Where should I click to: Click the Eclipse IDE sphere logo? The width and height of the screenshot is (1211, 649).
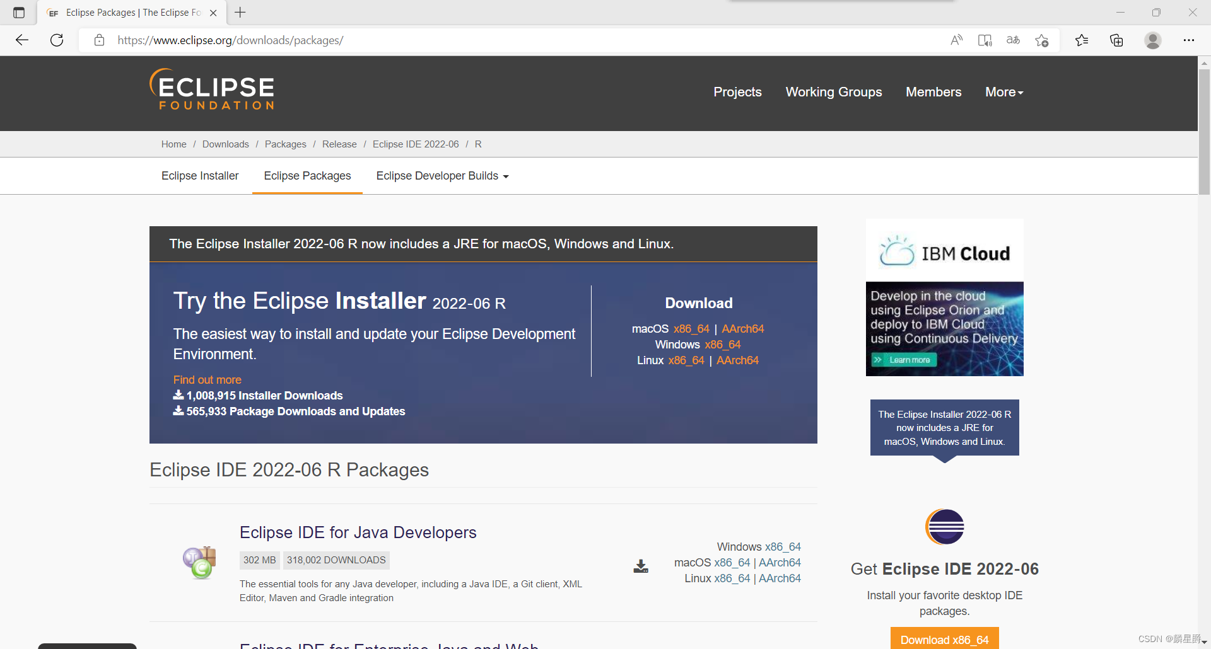click(x=944, y=527)
